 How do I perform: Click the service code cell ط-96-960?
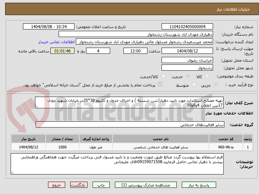[226, 147]
